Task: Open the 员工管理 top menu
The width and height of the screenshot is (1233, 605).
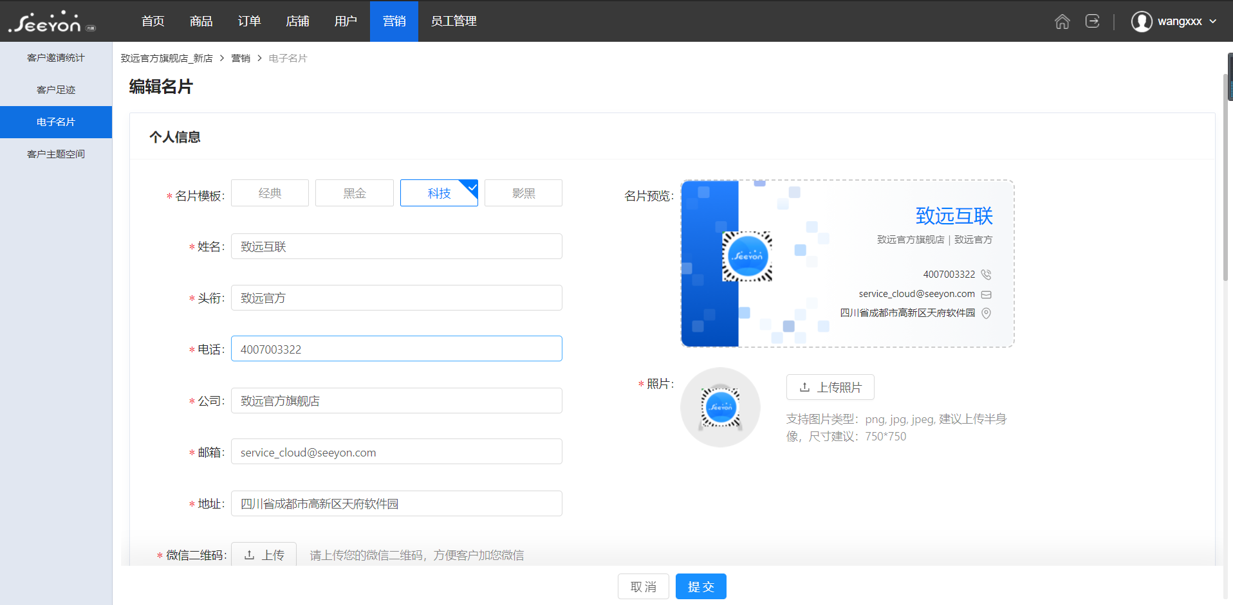Action: pyautogui.click(x=454, y=21)
